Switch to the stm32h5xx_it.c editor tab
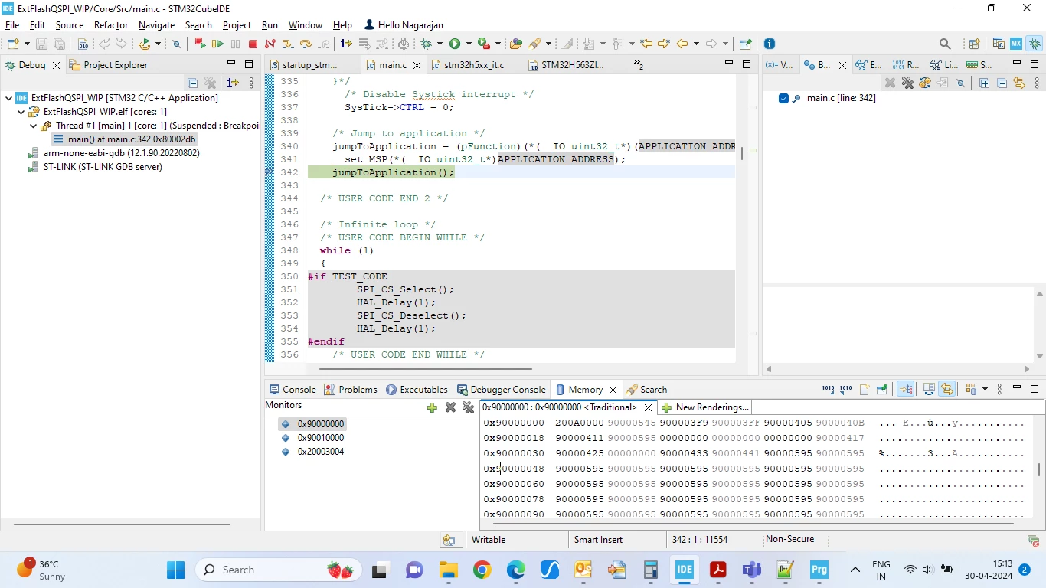This screenshot has width=1046, height=588. (x=468, y=65)
